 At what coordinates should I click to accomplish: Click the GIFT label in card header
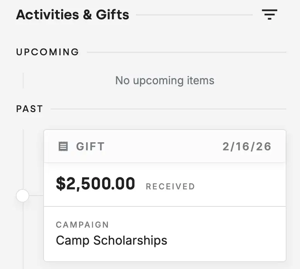[x=90, y=146]
